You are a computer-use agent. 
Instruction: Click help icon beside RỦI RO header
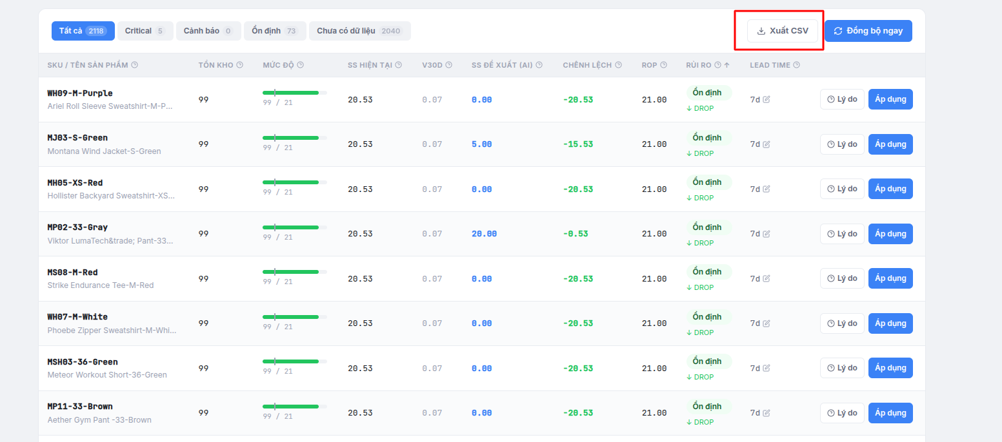[x=717, y=65]
